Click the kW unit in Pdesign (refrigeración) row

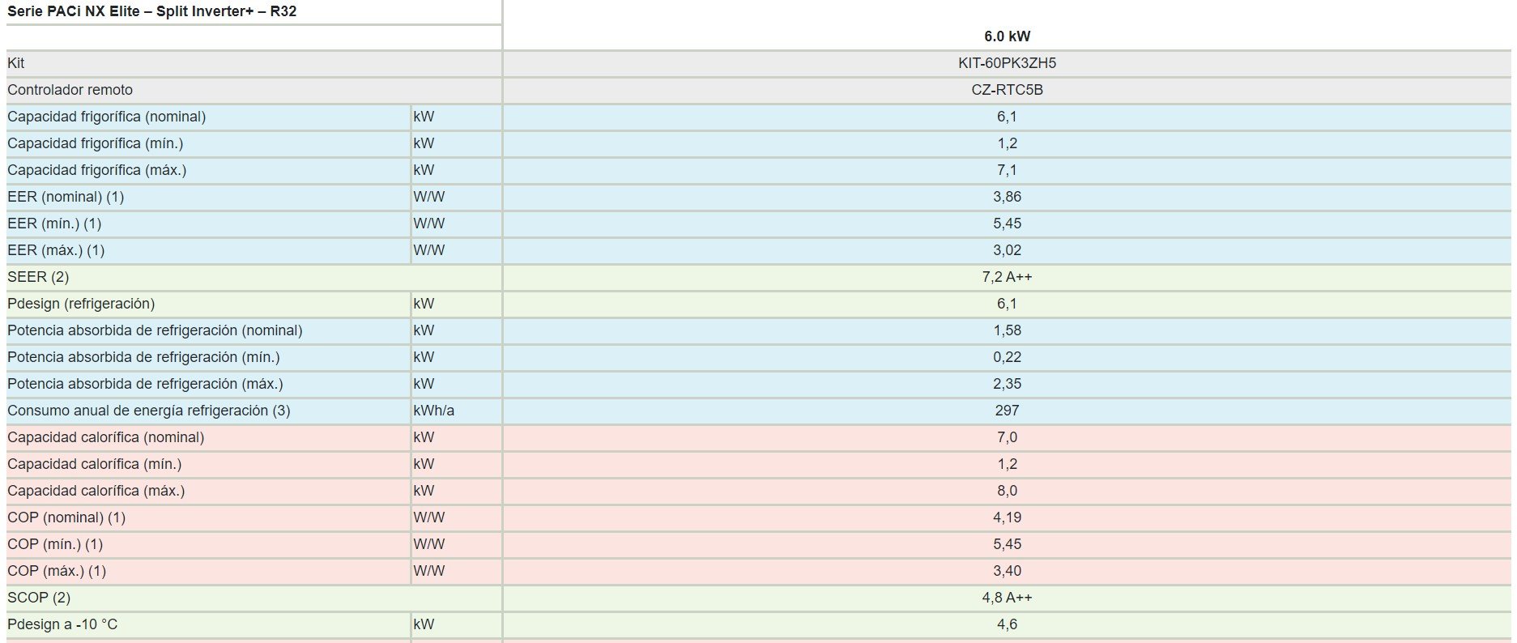(424, 304)
